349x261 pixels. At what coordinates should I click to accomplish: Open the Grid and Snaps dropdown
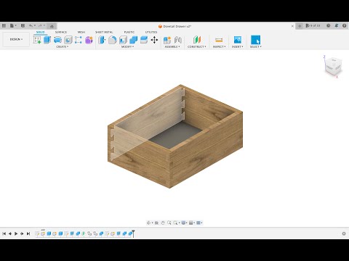pos(192,223)
